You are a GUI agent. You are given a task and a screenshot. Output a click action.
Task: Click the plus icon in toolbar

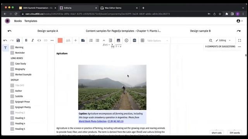[76, 41]
